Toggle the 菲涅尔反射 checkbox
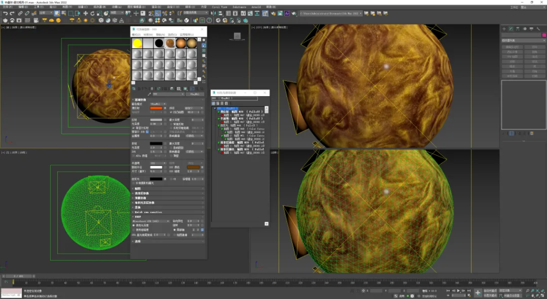547x299 pixels. [133, 128]
